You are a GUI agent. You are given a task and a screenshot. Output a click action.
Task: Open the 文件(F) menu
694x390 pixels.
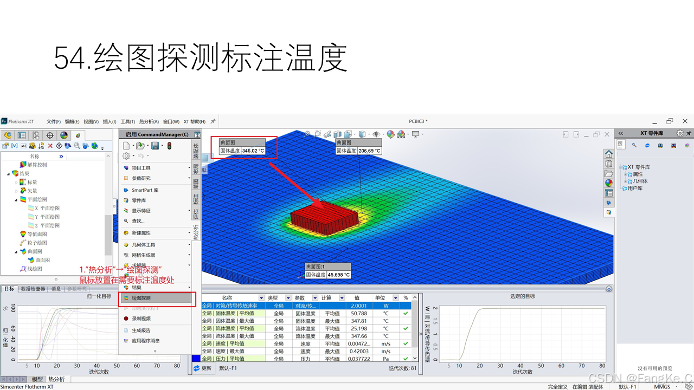pyautogui.click(x=53, y=121)
